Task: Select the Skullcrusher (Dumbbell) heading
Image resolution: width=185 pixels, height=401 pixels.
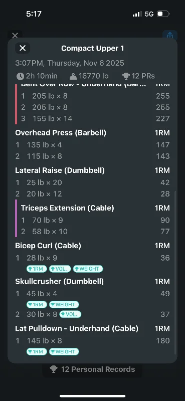Action: coord(60,282)
